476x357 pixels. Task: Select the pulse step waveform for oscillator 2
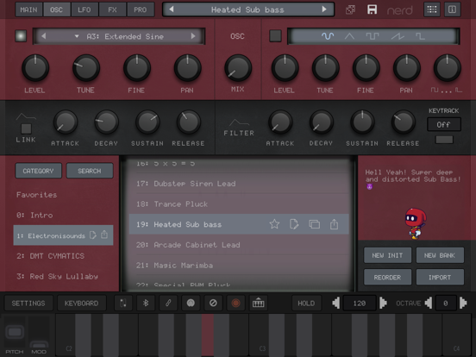tap(420, 36)
